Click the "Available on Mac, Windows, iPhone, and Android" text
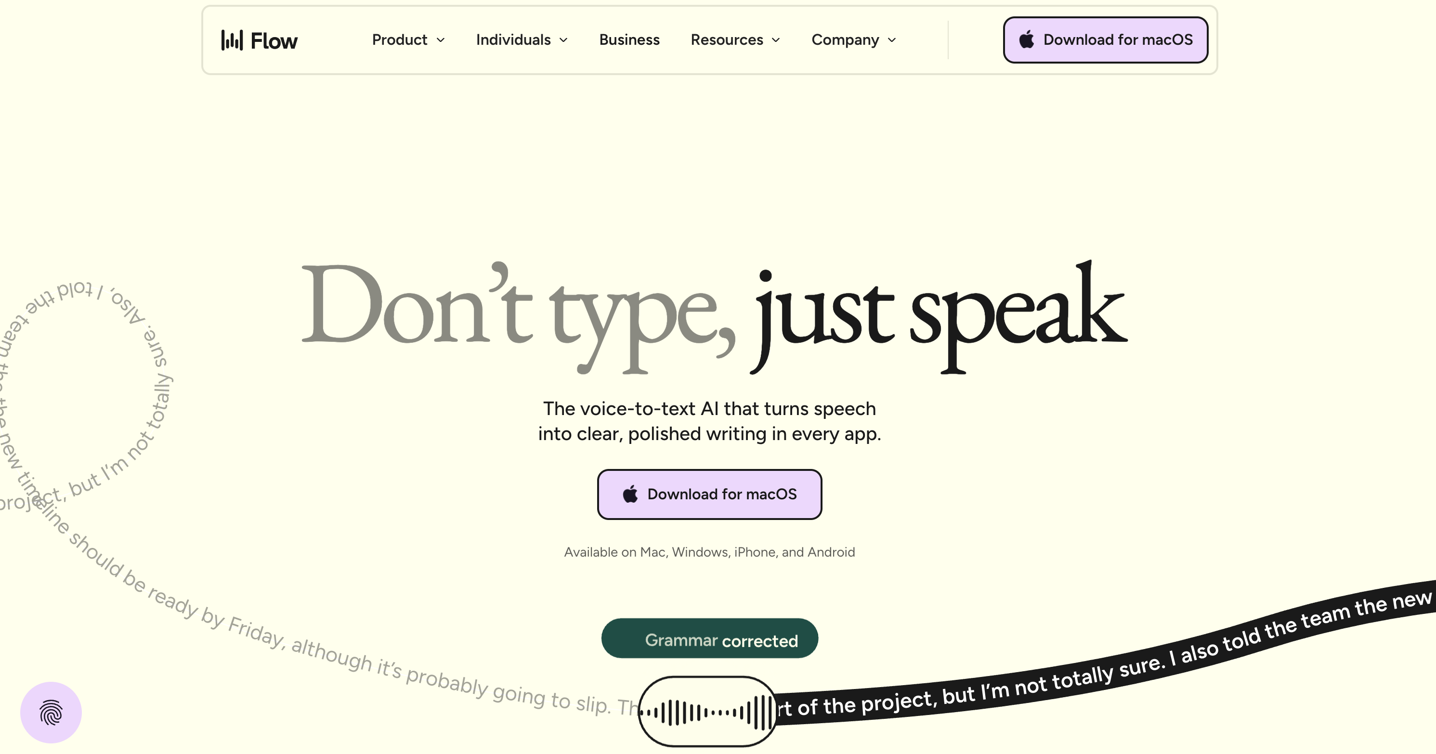Image resolution: width=1436 pixels, height=754 pixels. click(x=709, y=552)
